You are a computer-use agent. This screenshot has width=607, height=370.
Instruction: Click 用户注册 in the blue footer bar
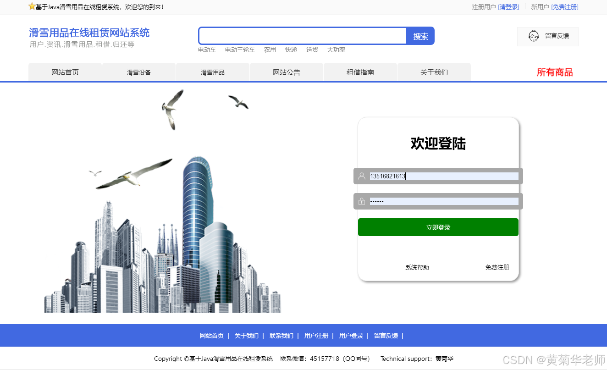tap(316, 336)
